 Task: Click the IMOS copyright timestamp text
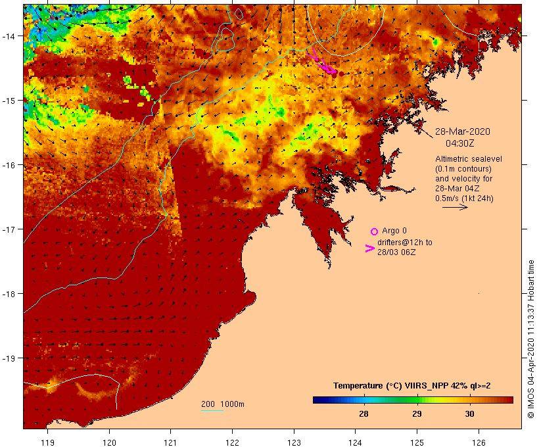click(x=530, y=339)
